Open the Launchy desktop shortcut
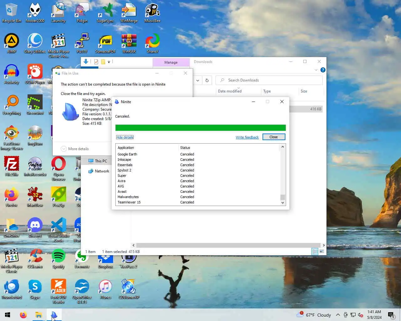This screenshot has height=321, width=401. coord(58,13)
